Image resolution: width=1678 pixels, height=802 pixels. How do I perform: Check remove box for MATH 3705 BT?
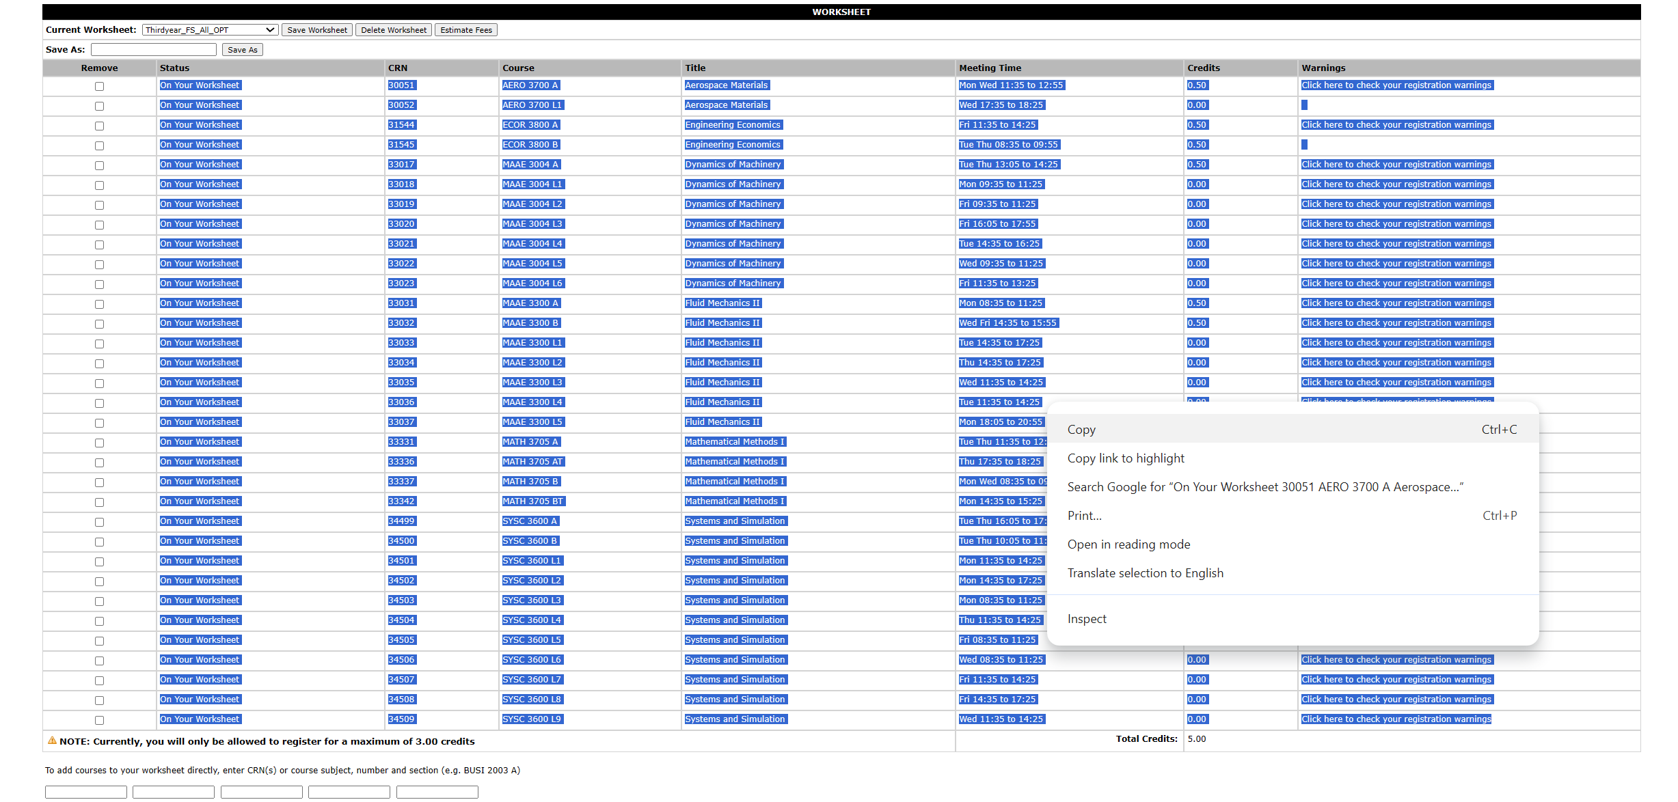tap(99, 502)
